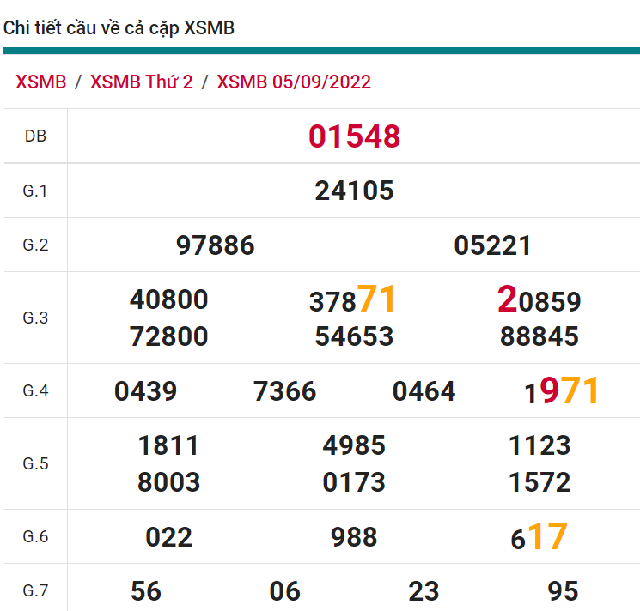The height and width of the screenshot is (611, 640).
Task: Click the heading Chi tiết cầu về cả cặp XSMB
Action: 119,28
